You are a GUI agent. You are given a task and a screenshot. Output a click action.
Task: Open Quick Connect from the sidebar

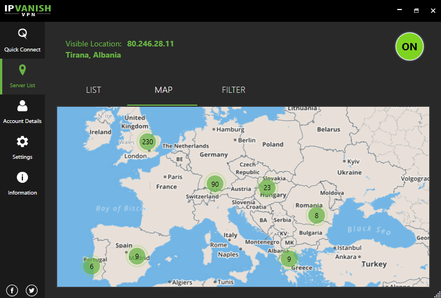click(22, 40)
